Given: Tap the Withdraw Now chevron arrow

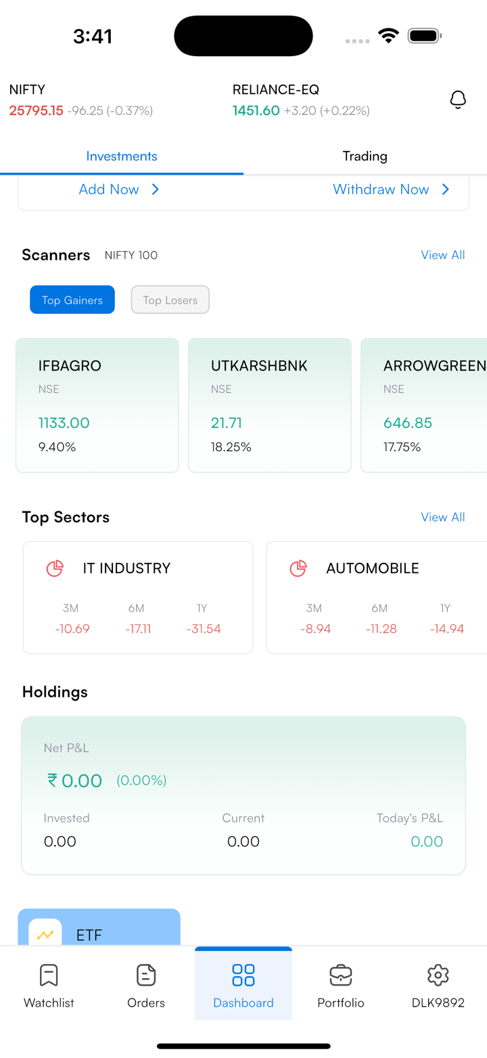Looking at the screenshot, I should point(446,189).
